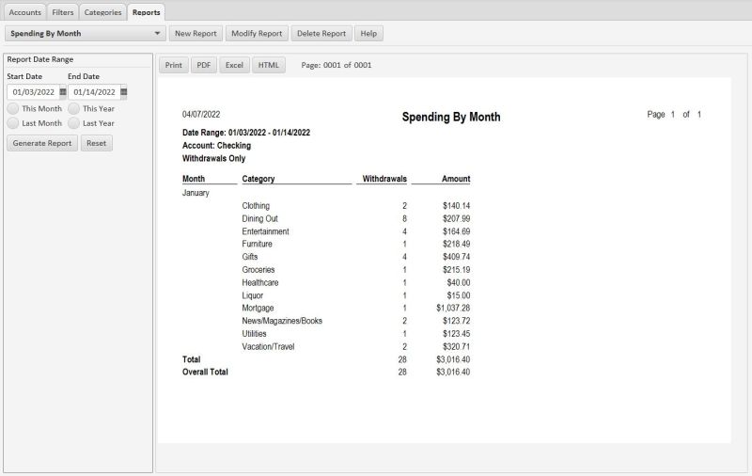The image size is (752, 476).
Task: Click the Start Date input field
Action: 33,92
